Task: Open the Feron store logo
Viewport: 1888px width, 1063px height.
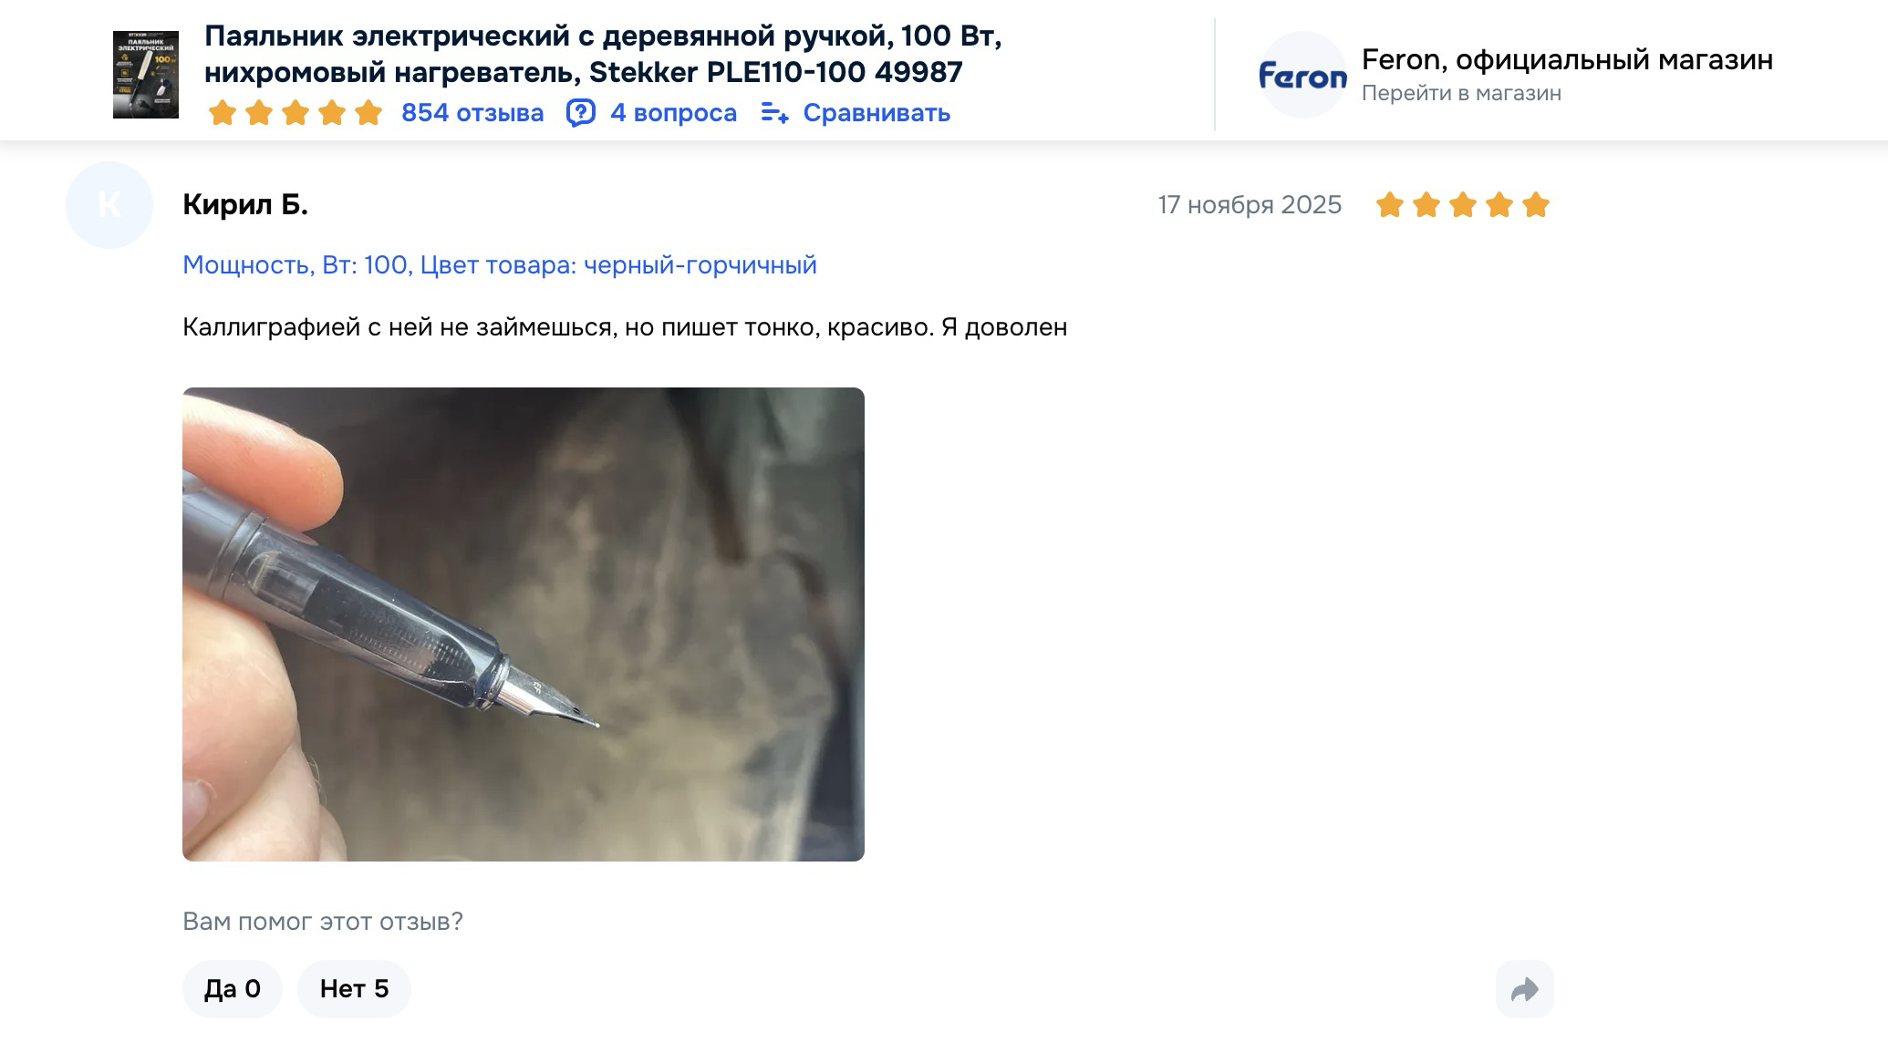Action: pos(1302,75)
